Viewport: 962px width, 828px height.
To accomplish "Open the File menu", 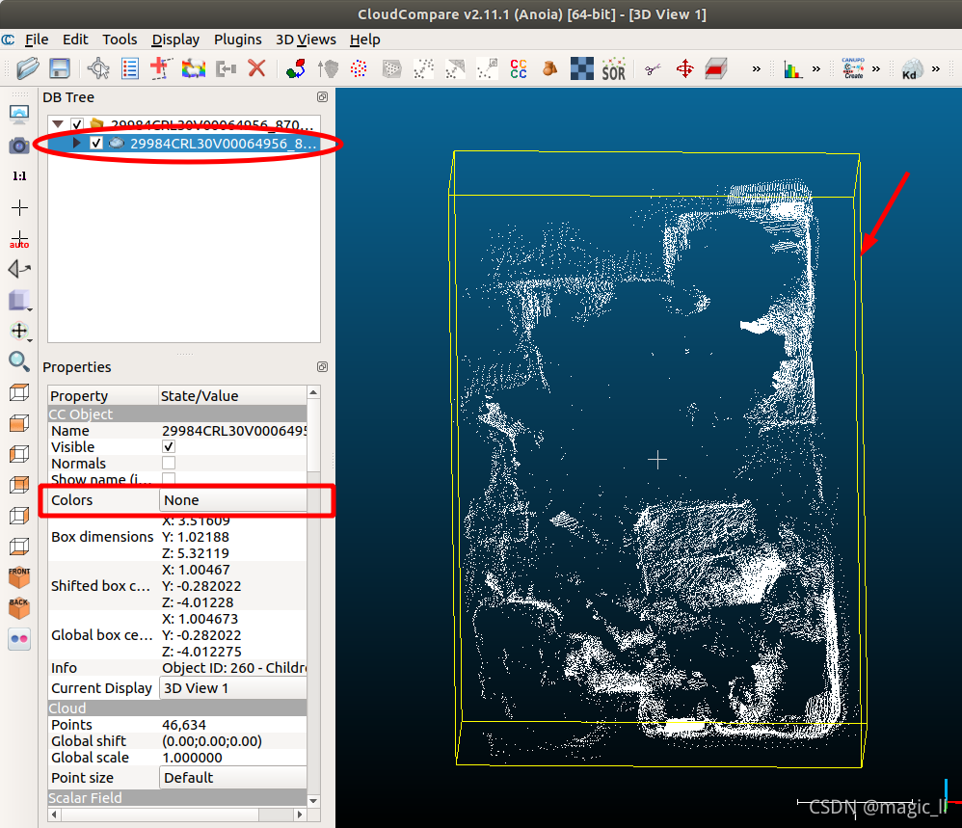I will pos(37,40).
